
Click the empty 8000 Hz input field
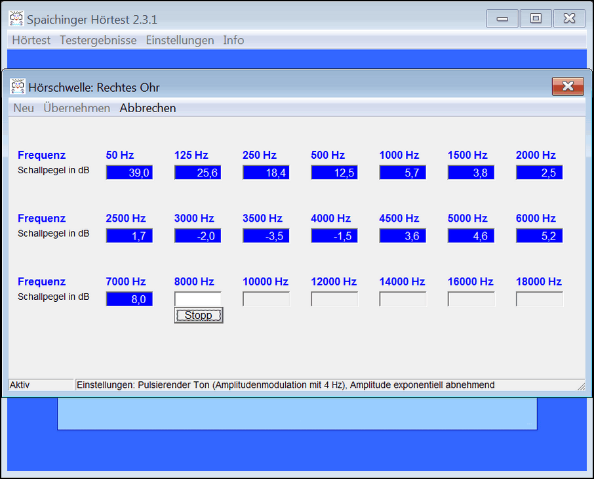click(197, 299)
